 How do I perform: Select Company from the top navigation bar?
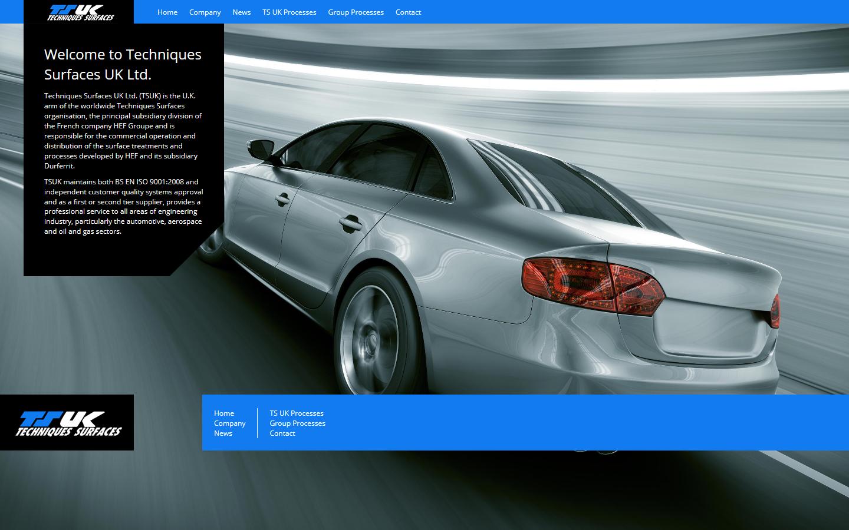point(205,12)
